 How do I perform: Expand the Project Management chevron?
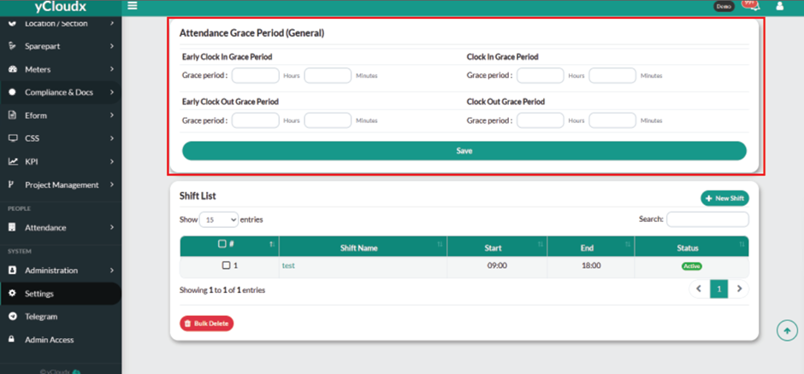(x=111, y=184)
